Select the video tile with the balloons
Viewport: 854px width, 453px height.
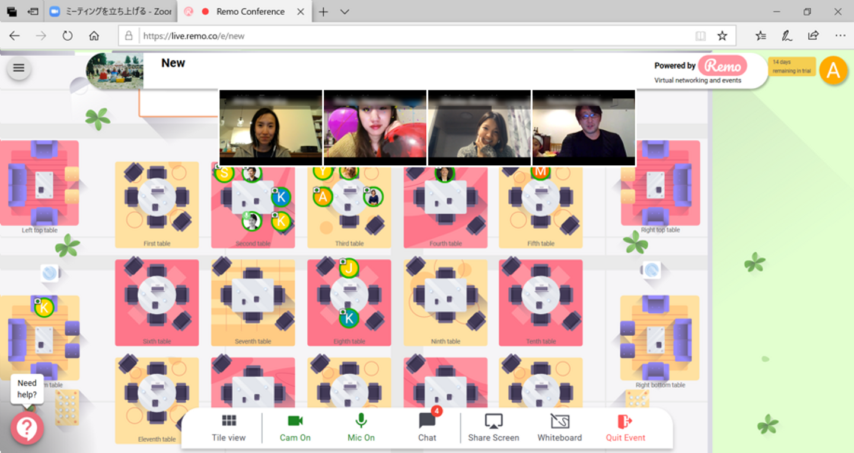(375, 128)
